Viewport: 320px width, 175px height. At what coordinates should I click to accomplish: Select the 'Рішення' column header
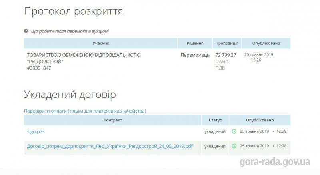(x=195, y=43)
